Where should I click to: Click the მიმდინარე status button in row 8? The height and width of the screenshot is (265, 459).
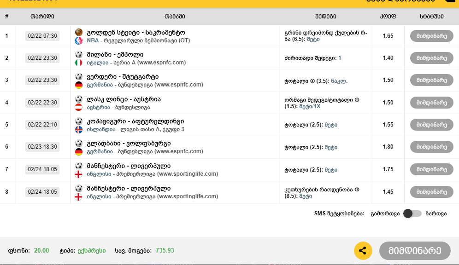(431, 192)
